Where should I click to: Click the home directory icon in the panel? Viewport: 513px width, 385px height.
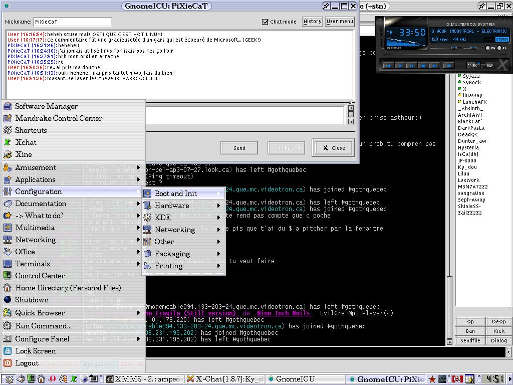pyautogui.click(x=41, y=379)
